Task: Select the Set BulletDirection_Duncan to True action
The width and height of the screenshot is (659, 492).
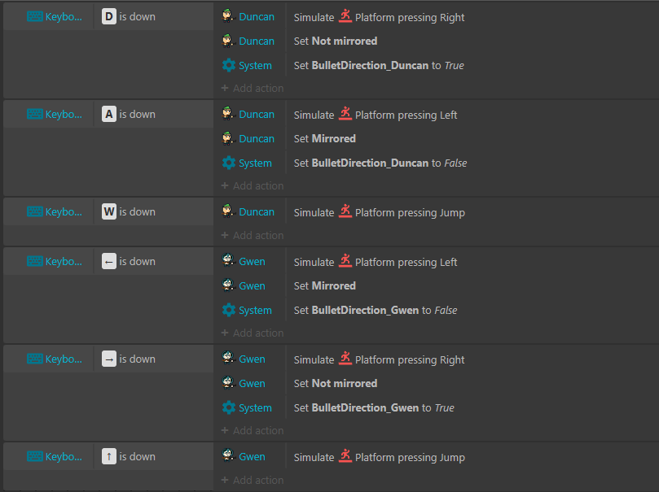Action: coord(379,65)
